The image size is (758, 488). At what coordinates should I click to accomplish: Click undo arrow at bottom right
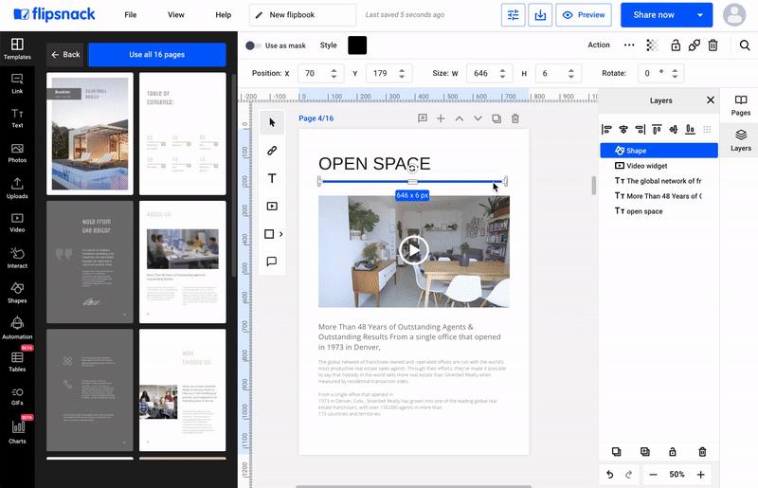[610, 475]
